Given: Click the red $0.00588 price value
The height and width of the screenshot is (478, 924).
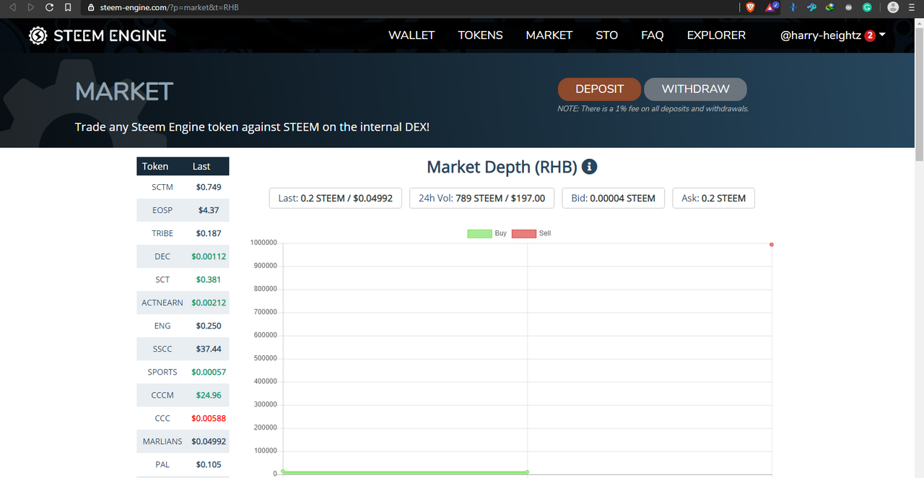Looking at the screenshot, I should click(x=209, y=418).
